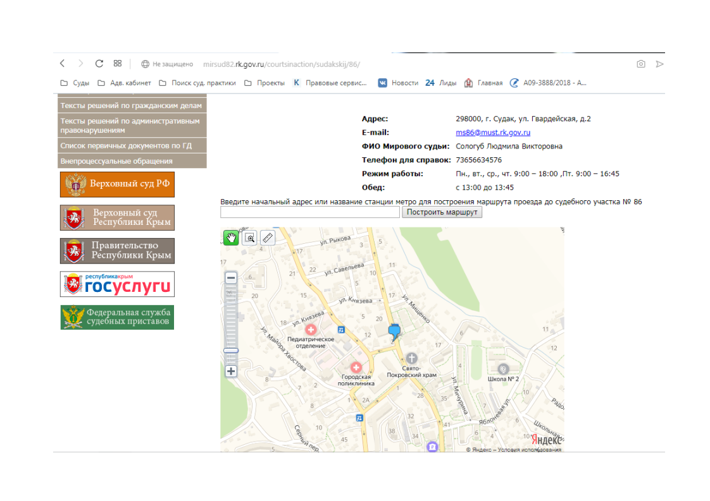Open the speed dial grid icon
This screenshot has width=710, height=501.
[x=118, y=64]
